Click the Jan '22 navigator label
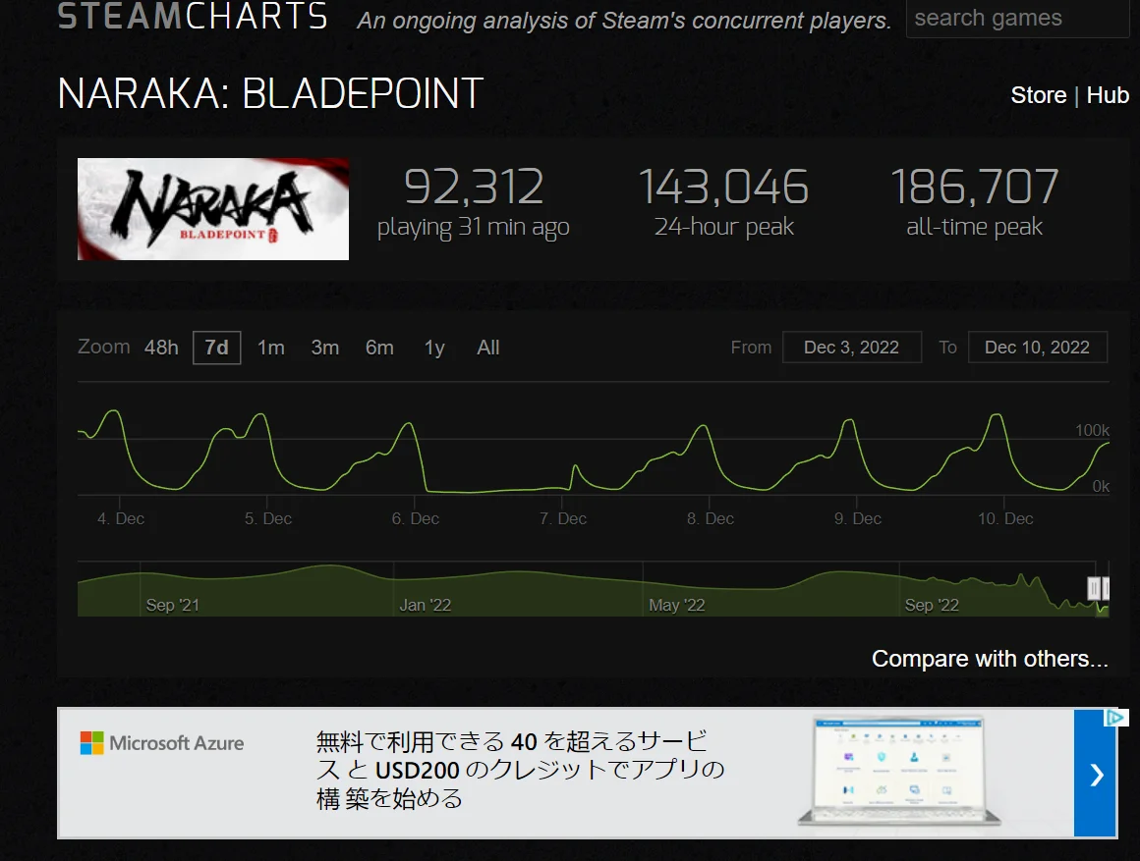The image size is (1140, 861). [426, 605]
